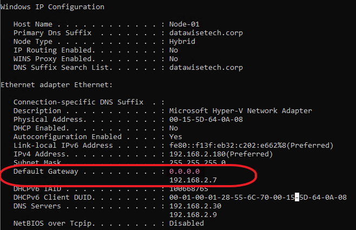Image resolution: width=356 pixels, height=230 pixels.
Task: Click the Physical Address 00-15-5D-64-0A-08
Action: 206,120
